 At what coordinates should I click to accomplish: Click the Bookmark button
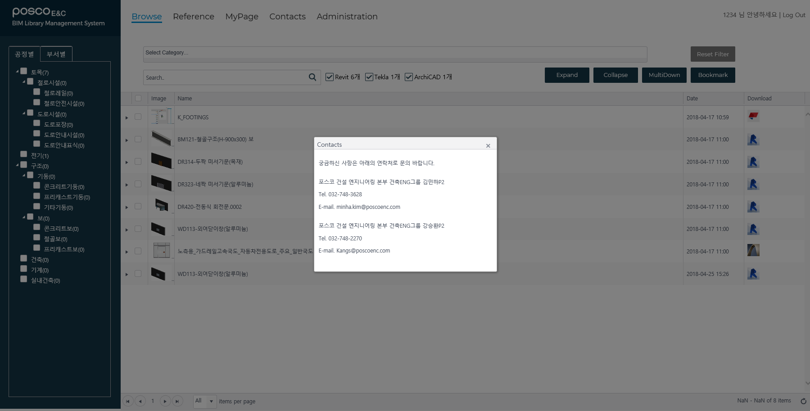713,75
